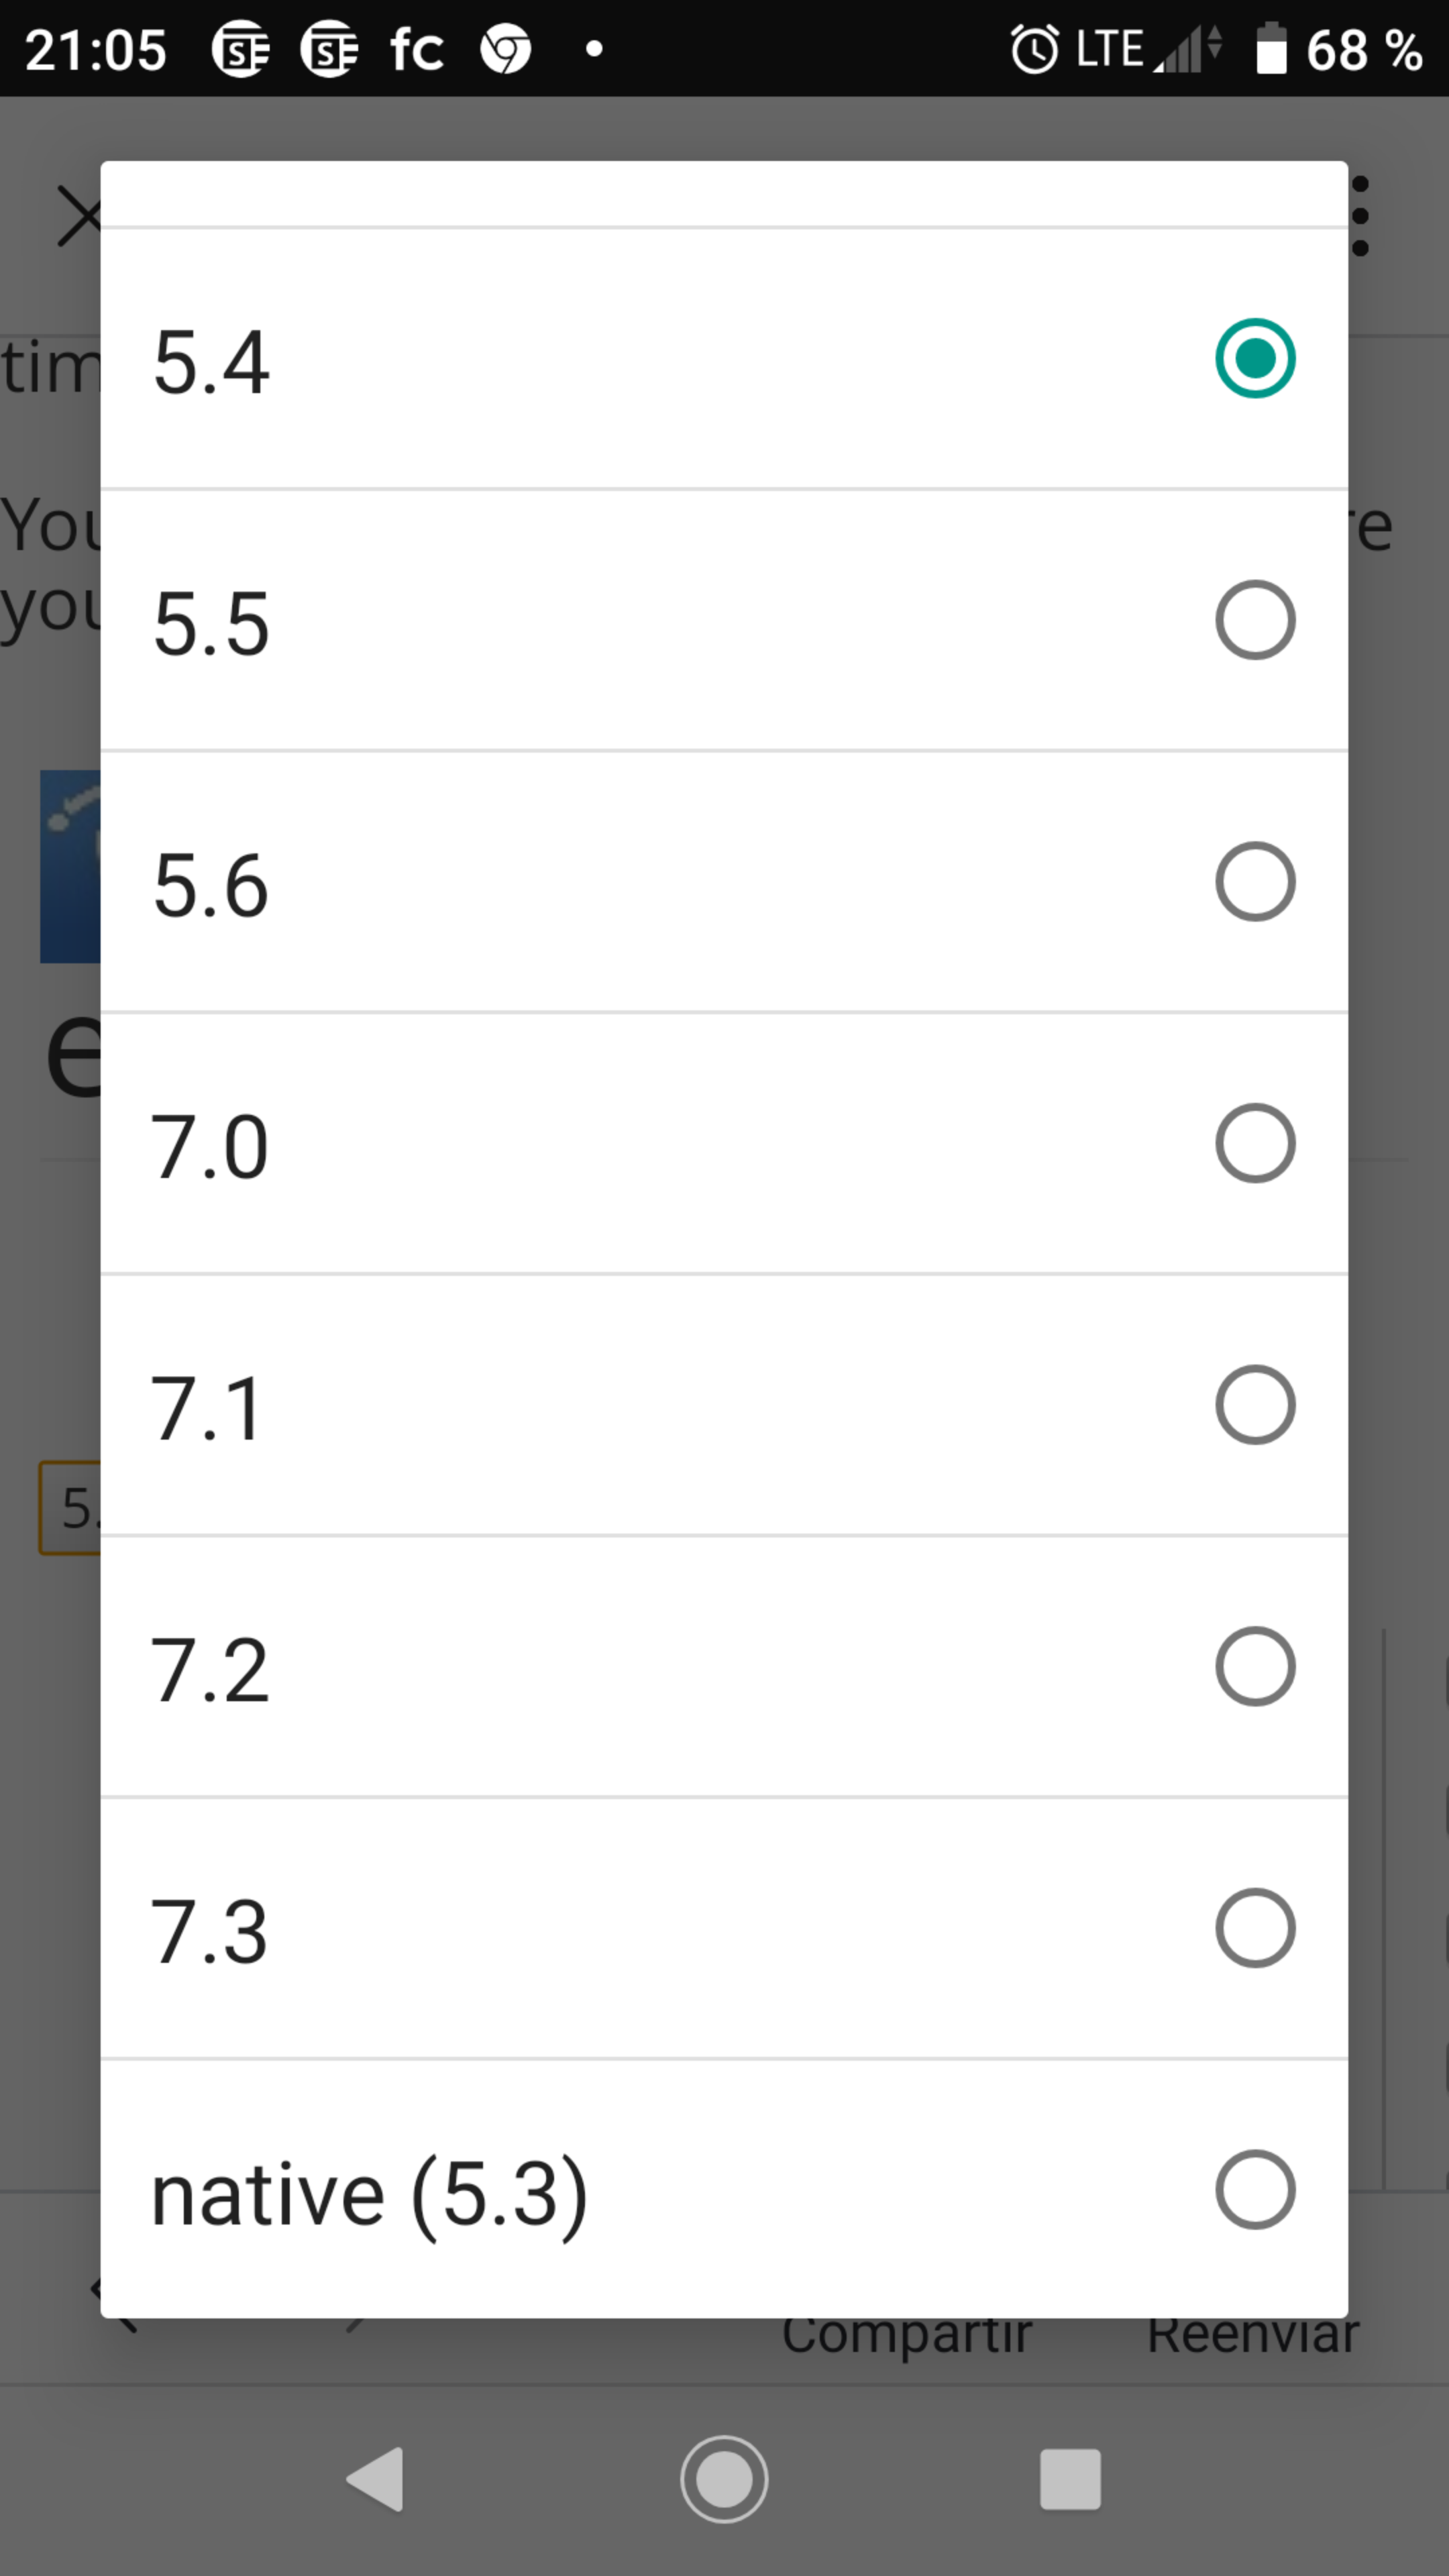Tap the alarm clock status icon
The height and width of the screenshot is (2576, 1449).
pos(1034,49)
